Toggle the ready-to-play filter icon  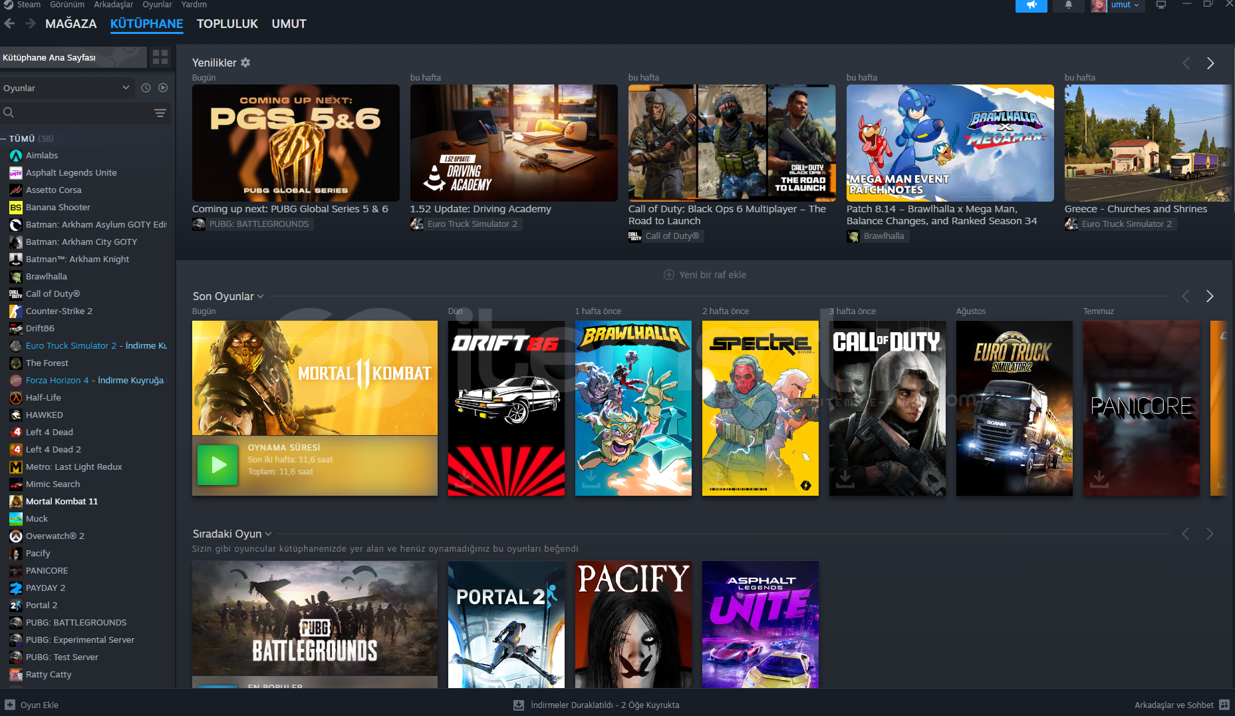[x=163, y=88]
